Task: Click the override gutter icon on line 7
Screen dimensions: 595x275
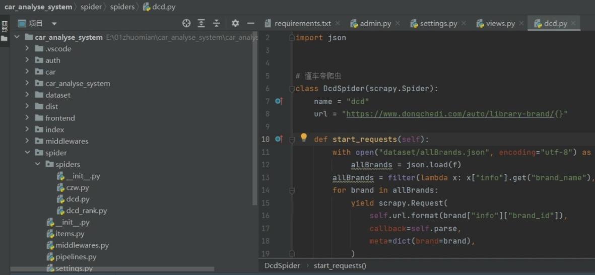Action: coord(279,101)
